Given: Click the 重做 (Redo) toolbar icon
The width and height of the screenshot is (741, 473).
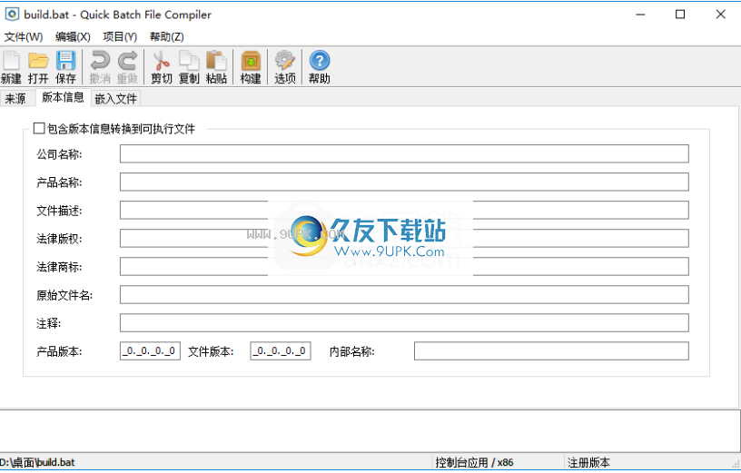Looking at the screenshot, I should tap(127, 67).
